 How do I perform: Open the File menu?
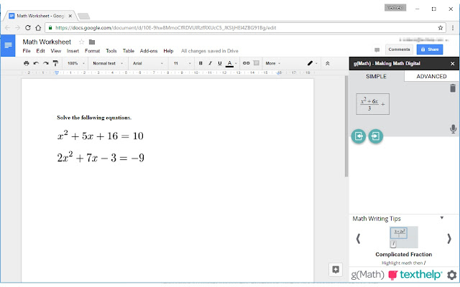click(x=27, y=51)
